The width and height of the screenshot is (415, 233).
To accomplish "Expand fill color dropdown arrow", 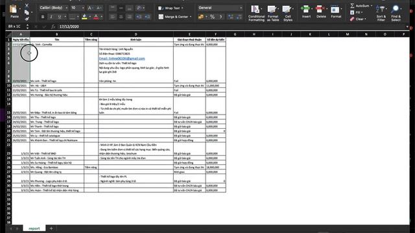I will point(90,17).
